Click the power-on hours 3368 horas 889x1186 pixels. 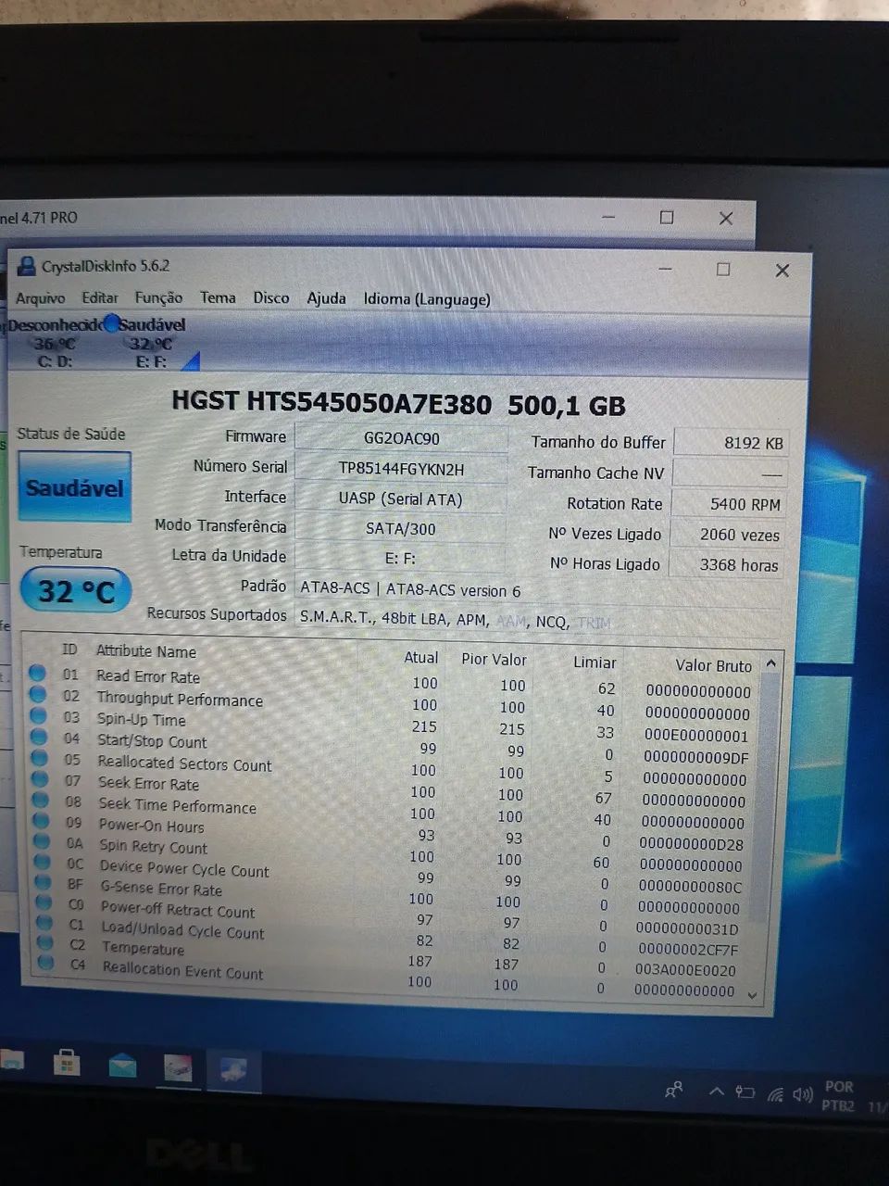(x=726, y=564)
